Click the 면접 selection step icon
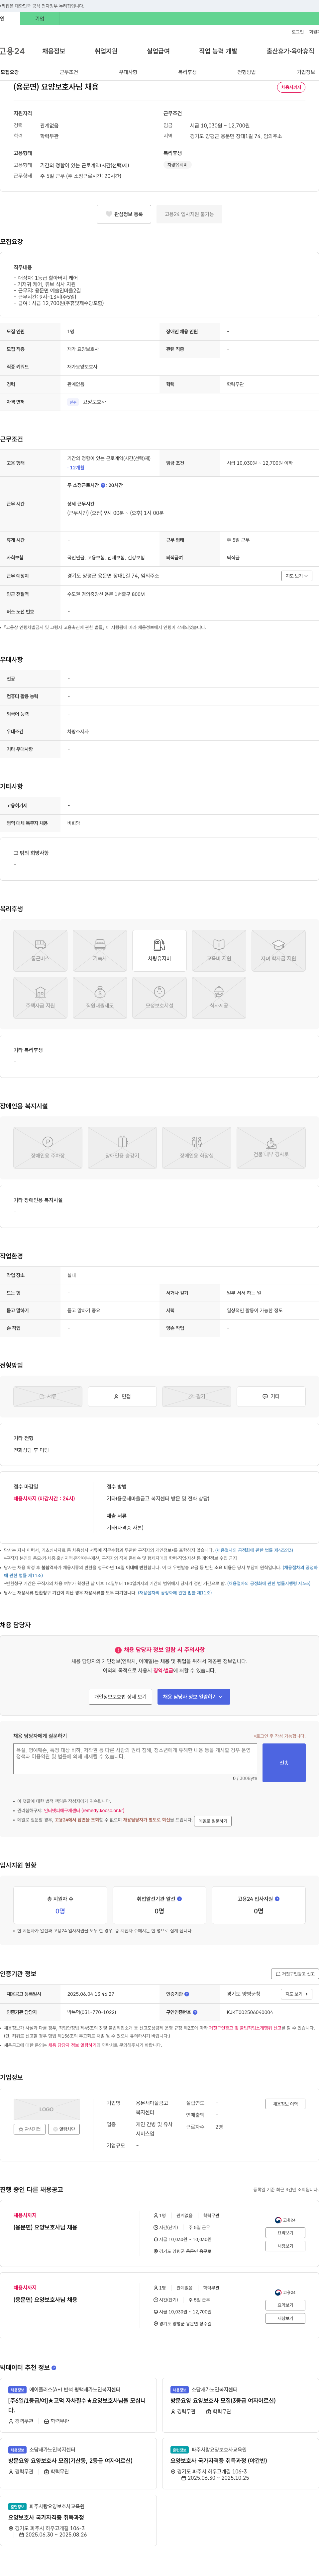The width and height of the screenshot is (319, 2576). click(x=122, y=1396)
